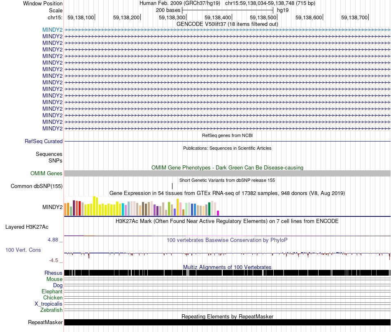This screenshot has height=332, width=391.
Task: Open the MINDY2 GTEx expression bar chart
Action: 142,206
